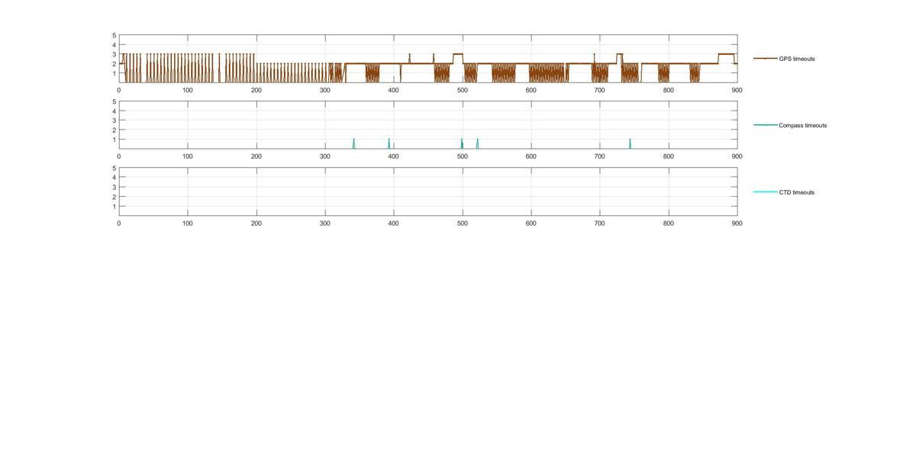This screenshot has height=466, width=916.
Task: Click the Compass timeout spike near x=744
Action: click(630, 143)
